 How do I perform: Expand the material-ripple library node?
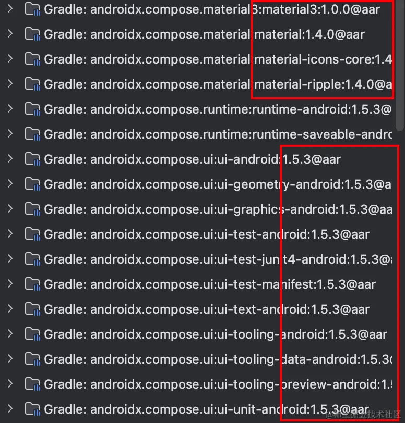[x=10, y=84]
